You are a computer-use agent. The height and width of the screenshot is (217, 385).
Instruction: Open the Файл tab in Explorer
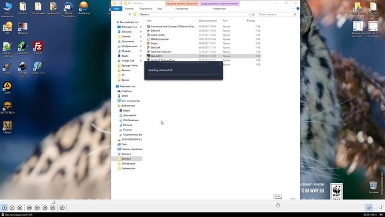[x=117, y=8]
